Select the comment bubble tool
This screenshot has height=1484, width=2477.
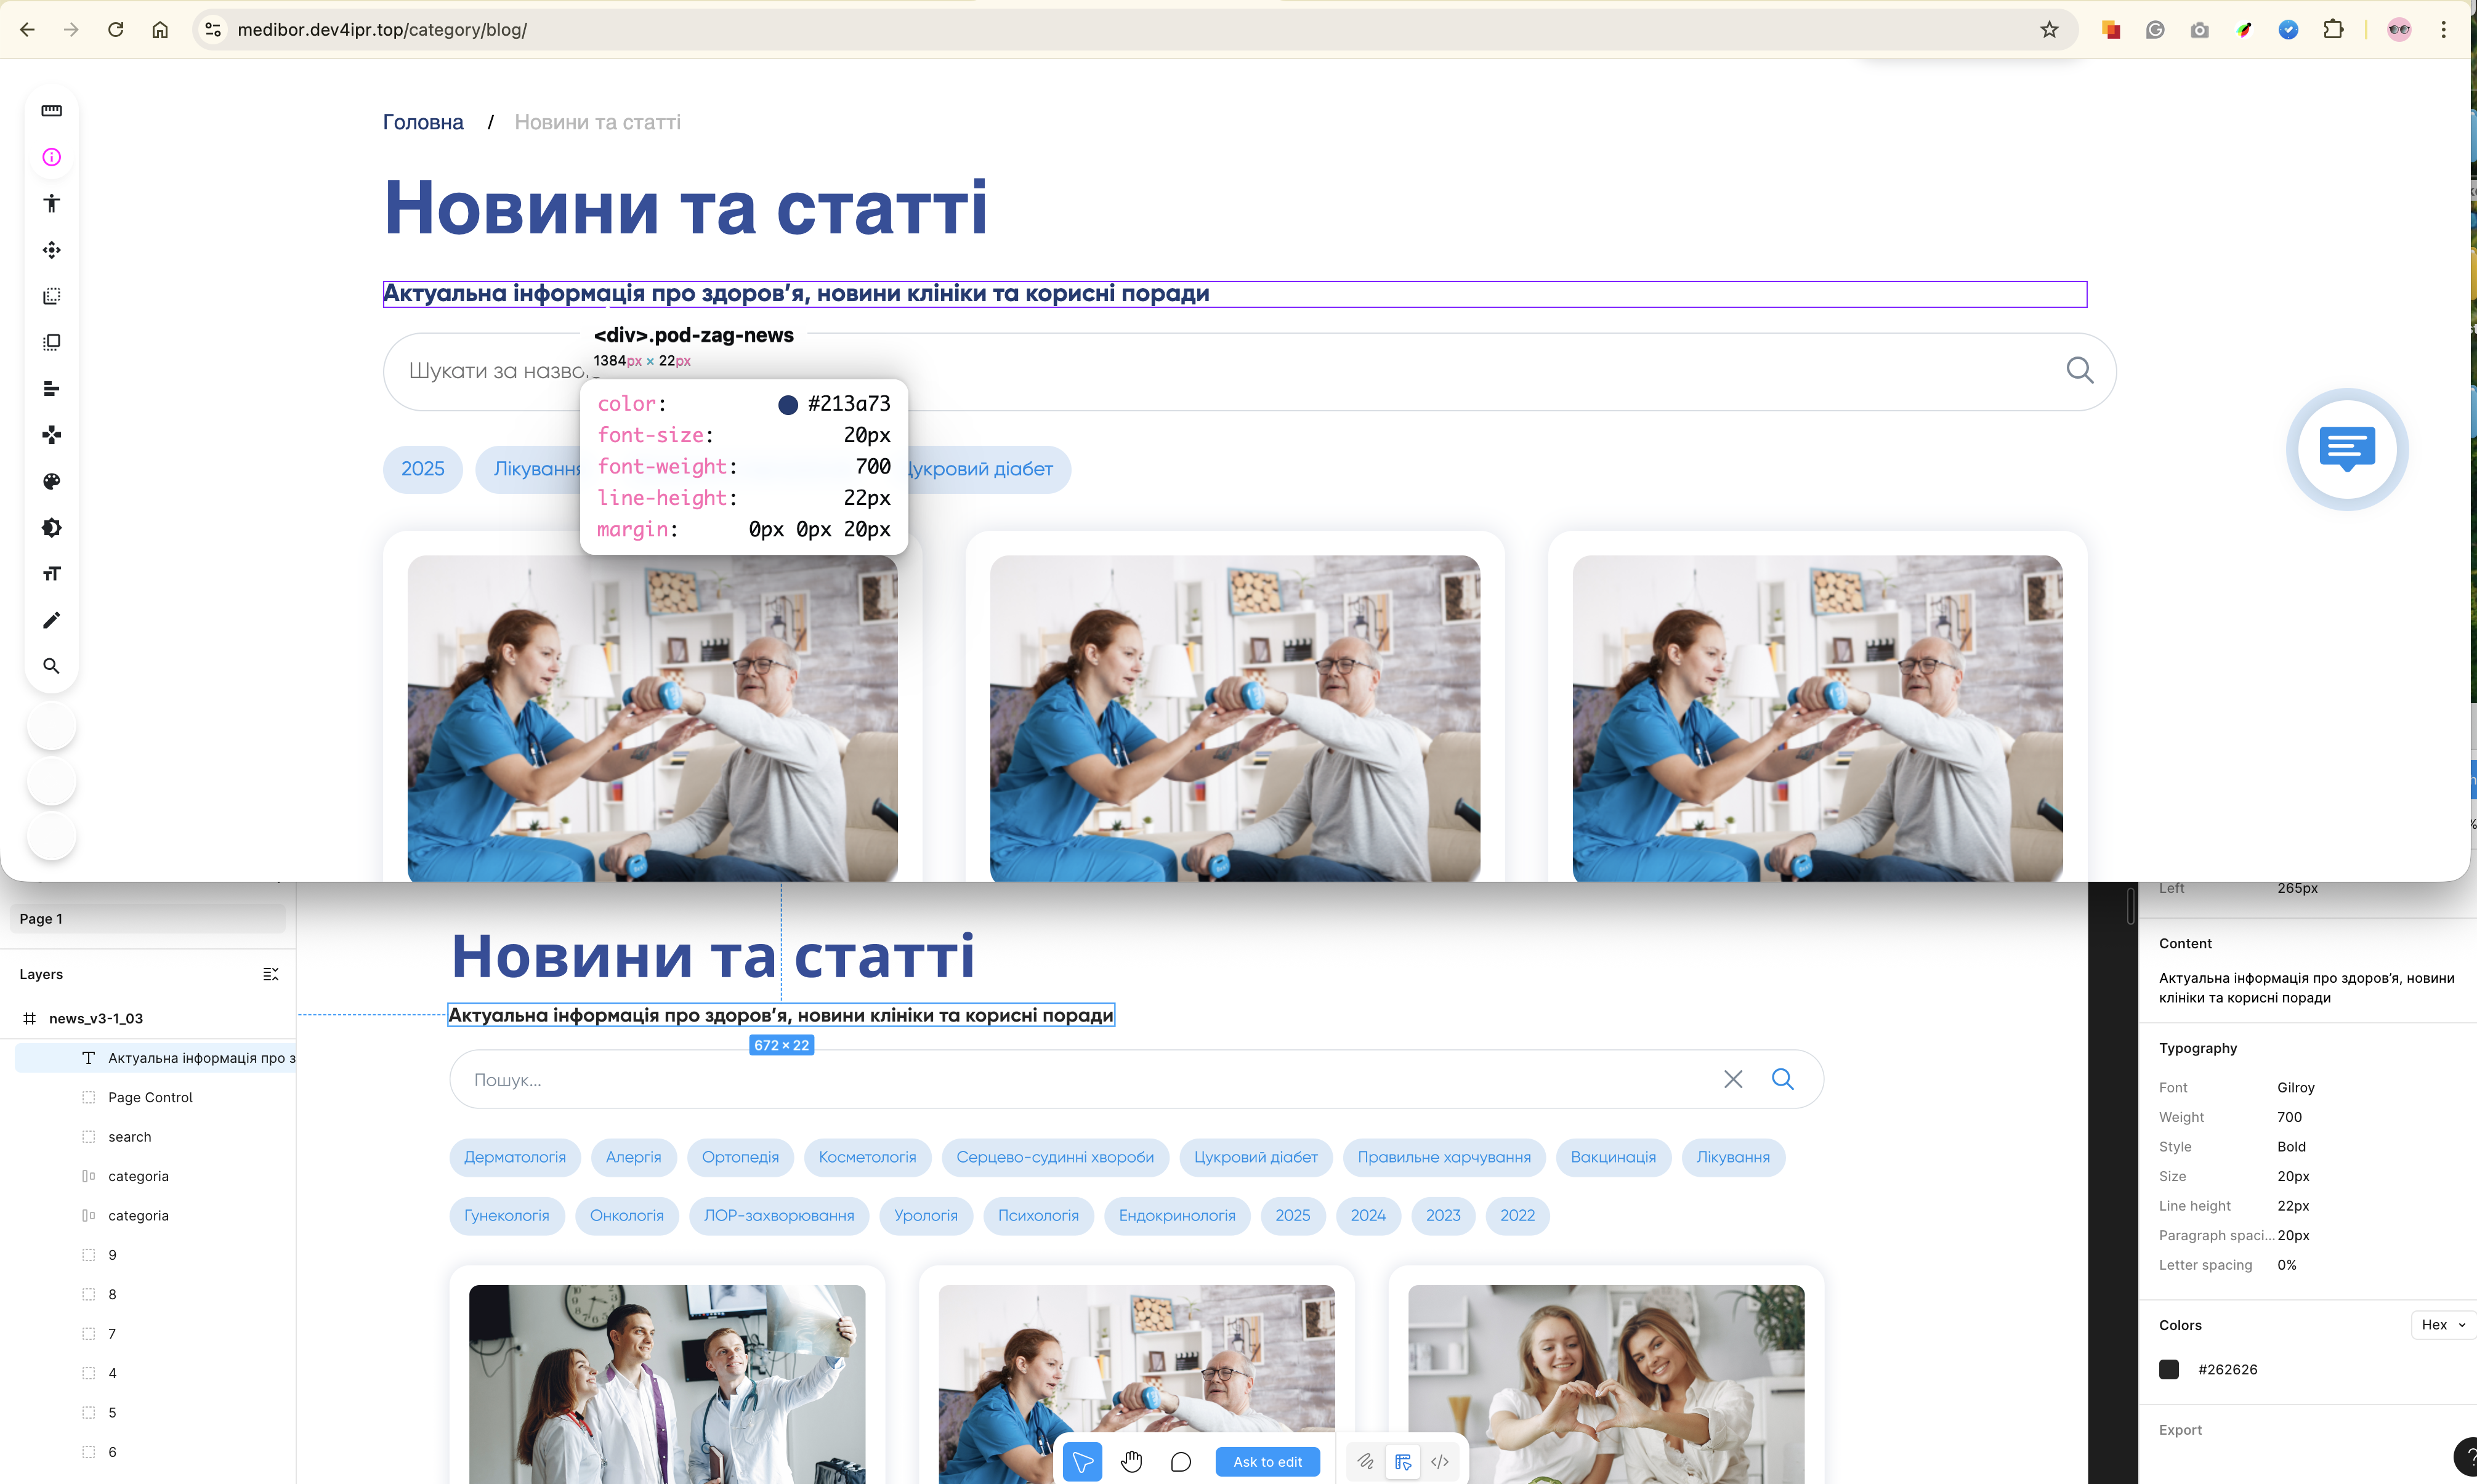pos(1180,1462)
